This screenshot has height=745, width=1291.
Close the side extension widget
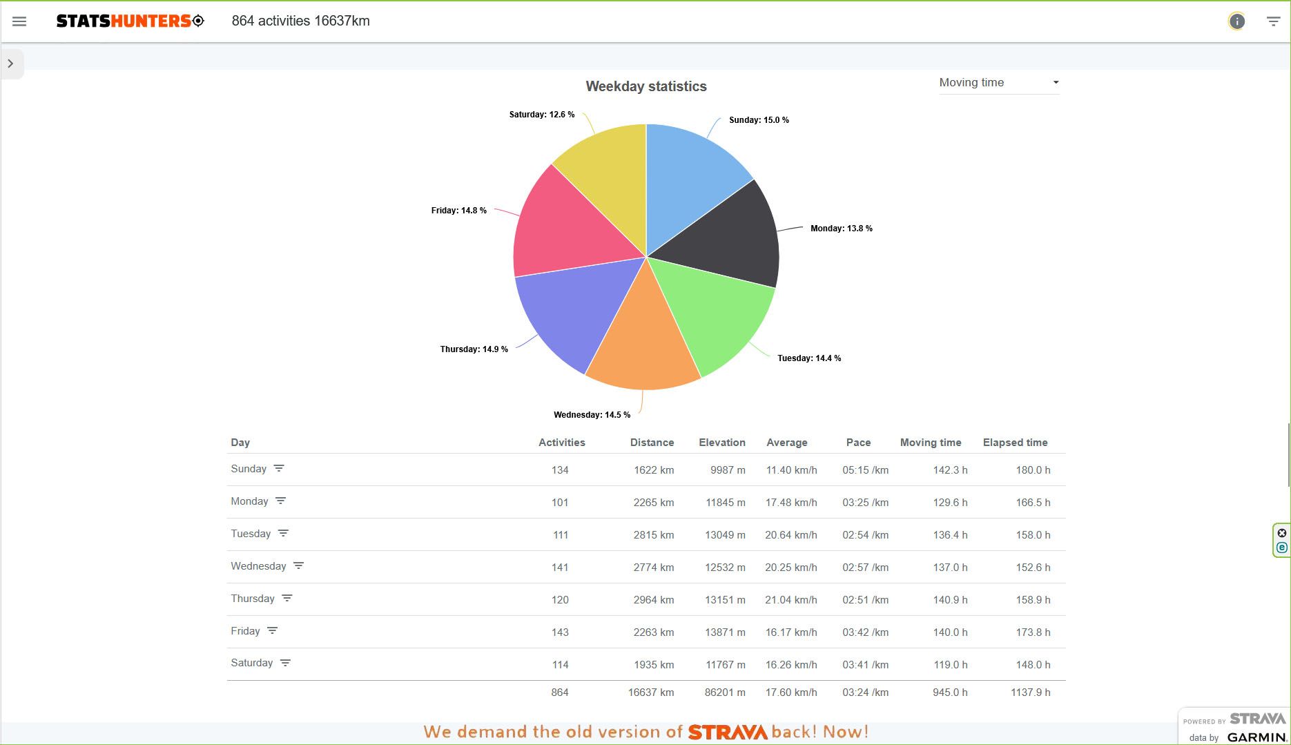coord(1281,533)
